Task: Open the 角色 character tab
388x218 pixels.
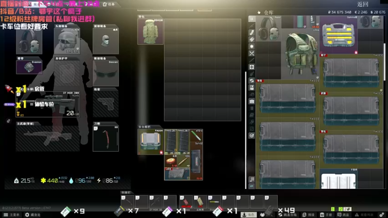Action: pyautogui.click(x=249, y=215)
